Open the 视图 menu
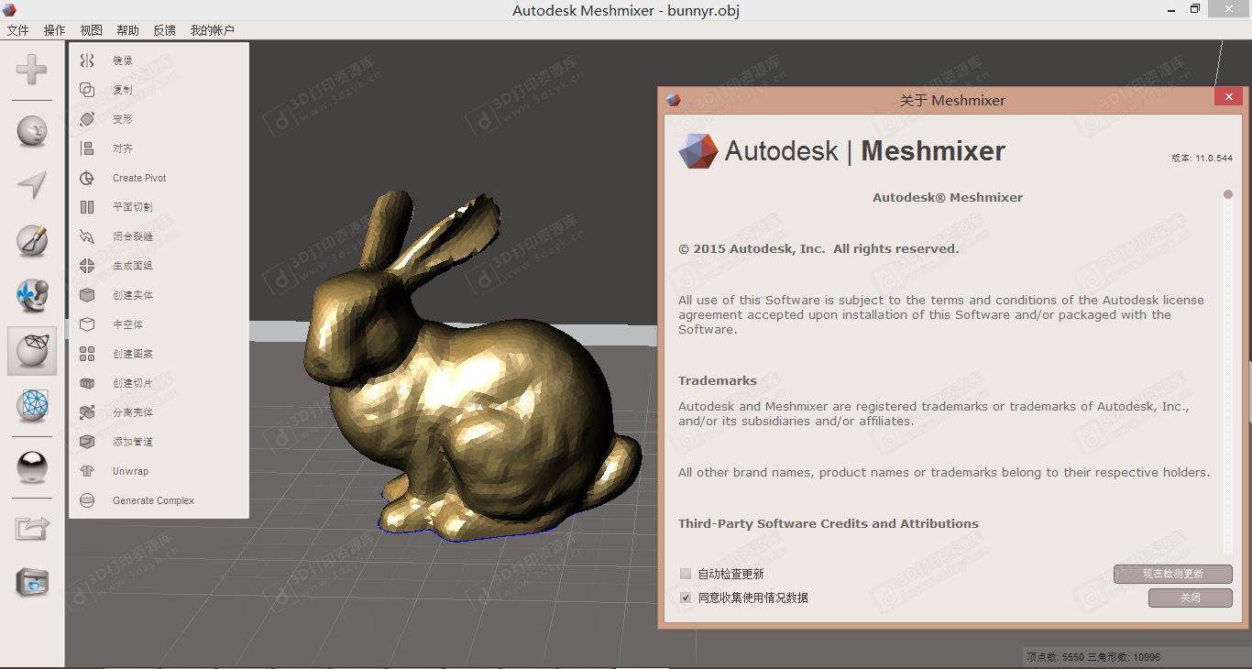Viewport: 1252px width, 669px height. (x=91, y=30)
